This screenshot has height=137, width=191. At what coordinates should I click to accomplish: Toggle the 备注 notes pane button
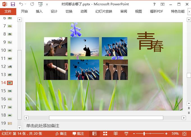[x=61, y=134]
